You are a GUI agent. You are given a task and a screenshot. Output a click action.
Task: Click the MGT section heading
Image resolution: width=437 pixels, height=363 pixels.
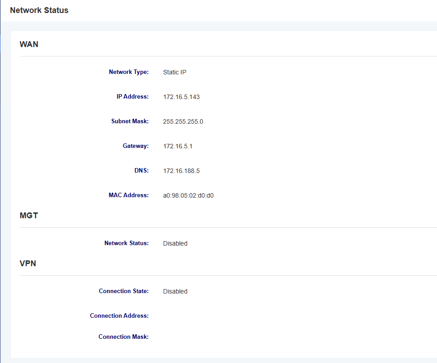29,216
